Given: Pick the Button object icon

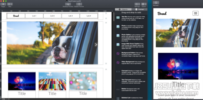Looking at the screenshot, I should point(118,90).
